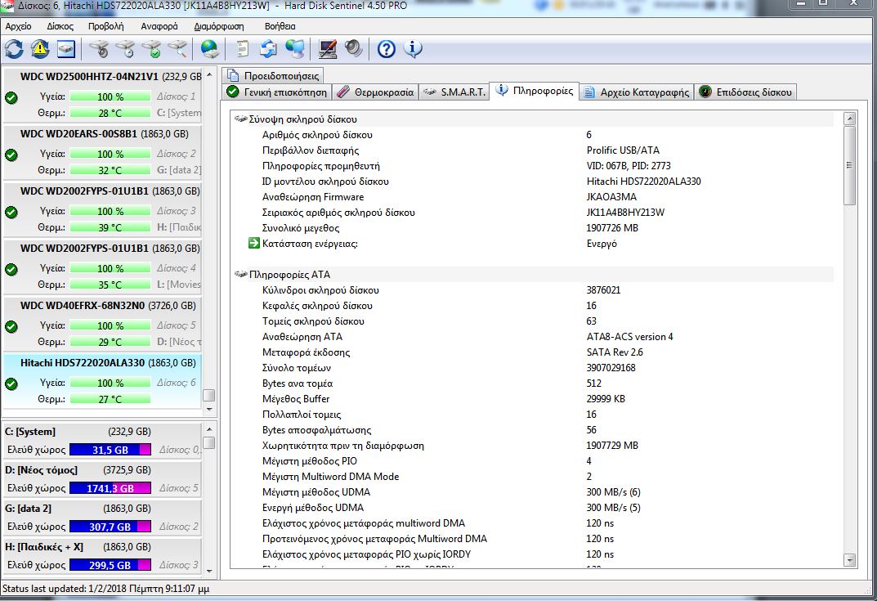Click the health bar of WD2500HHTZ disk
Image resolution: width=877 pixels, height=601 pixels.
(x=110, y=96)
